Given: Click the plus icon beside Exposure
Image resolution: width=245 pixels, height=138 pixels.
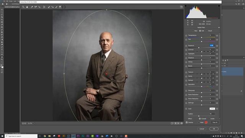Looking at the screenshot, I should click(x=217, y=46).
